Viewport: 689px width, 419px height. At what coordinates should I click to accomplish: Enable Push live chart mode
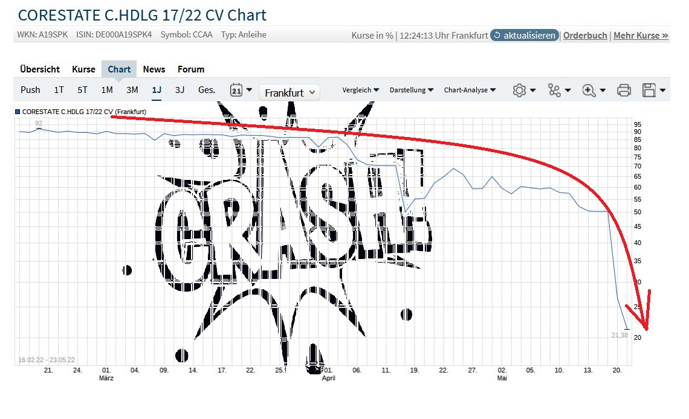pyautogui.click(x=30, y=90)
